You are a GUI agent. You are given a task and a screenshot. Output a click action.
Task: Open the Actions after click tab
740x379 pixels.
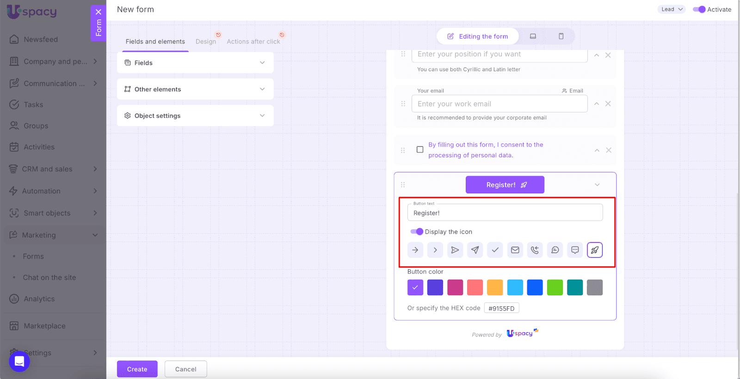253,42
